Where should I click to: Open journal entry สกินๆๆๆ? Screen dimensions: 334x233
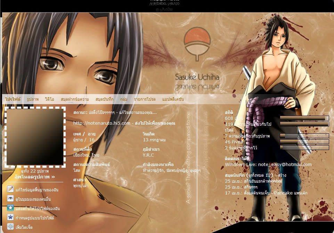tap(251, 187)
